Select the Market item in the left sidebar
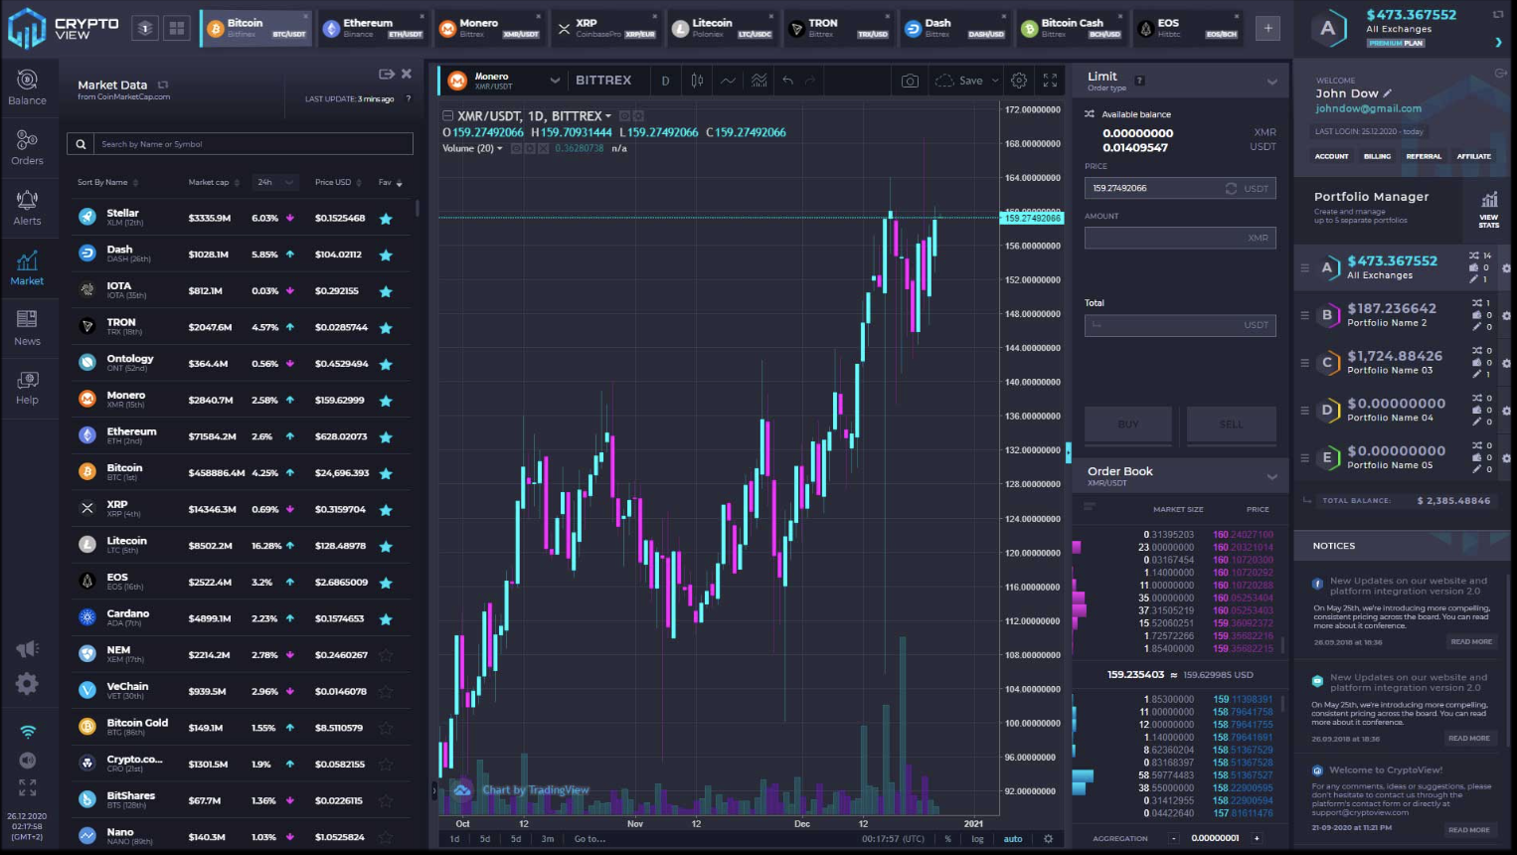 [27, 266]
